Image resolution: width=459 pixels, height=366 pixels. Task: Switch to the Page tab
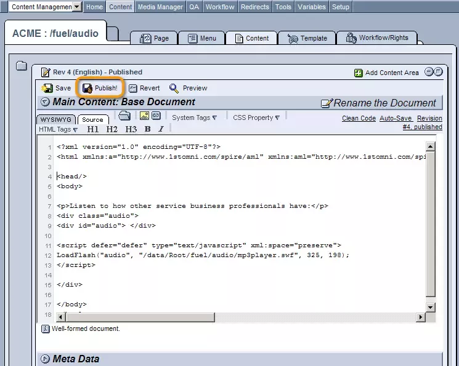(x=154, y=38)
